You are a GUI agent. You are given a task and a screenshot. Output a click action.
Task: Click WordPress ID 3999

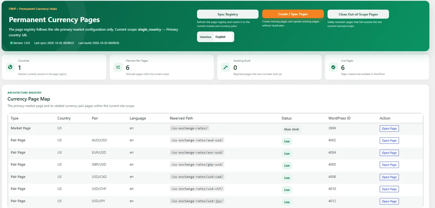point(332,128)
